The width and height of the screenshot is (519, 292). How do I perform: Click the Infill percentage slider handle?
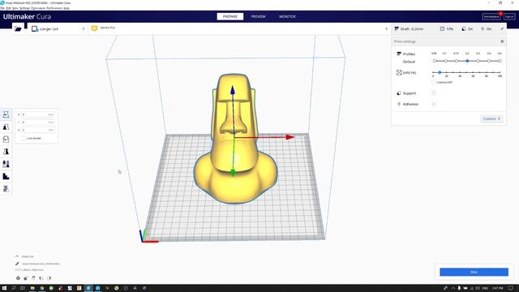tap(440, 72)
